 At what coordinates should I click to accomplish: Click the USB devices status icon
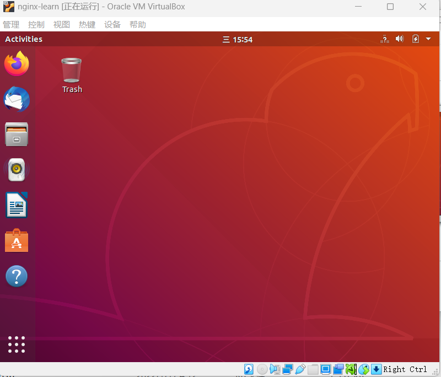[300, 369]
